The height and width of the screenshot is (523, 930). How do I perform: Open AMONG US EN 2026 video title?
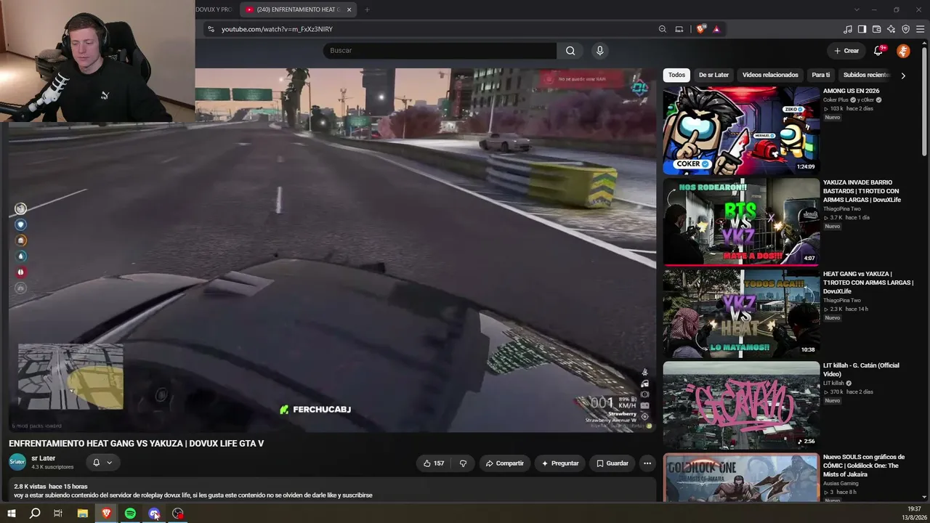click(851, 91)
